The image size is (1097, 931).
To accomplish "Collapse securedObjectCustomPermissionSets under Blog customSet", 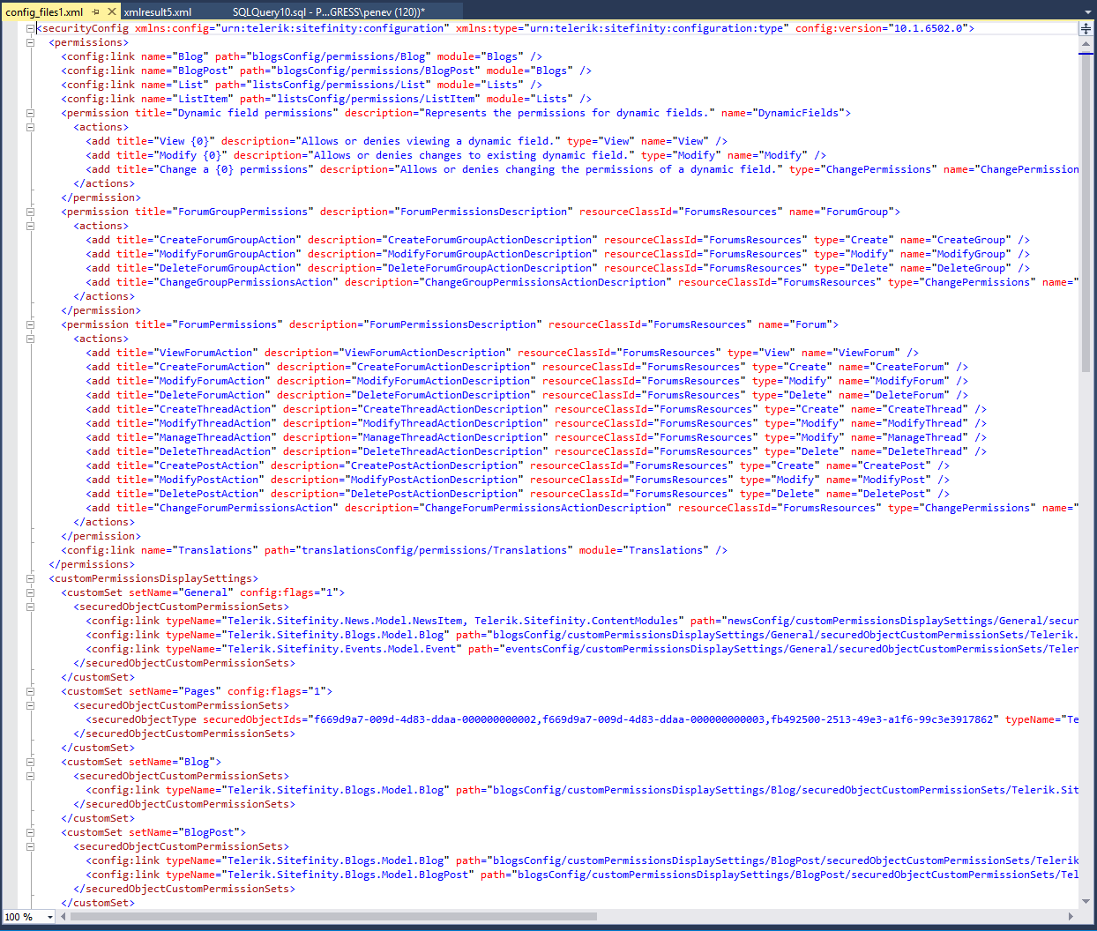I will (30, 776).
